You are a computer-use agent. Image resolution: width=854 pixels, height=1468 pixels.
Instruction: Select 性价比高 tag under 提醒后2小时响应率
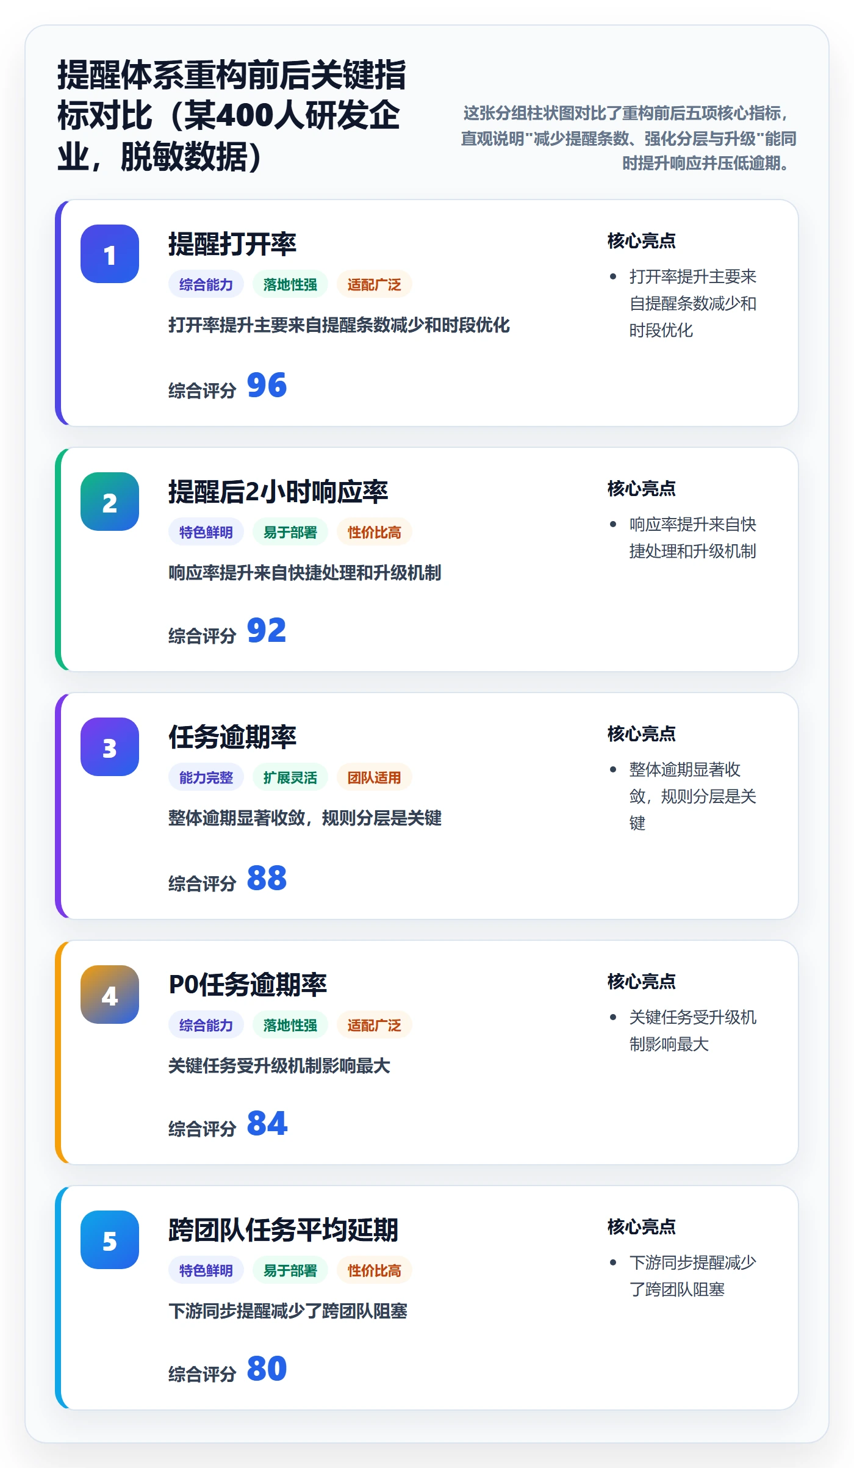pyautogui.click(x=375, y=532)
